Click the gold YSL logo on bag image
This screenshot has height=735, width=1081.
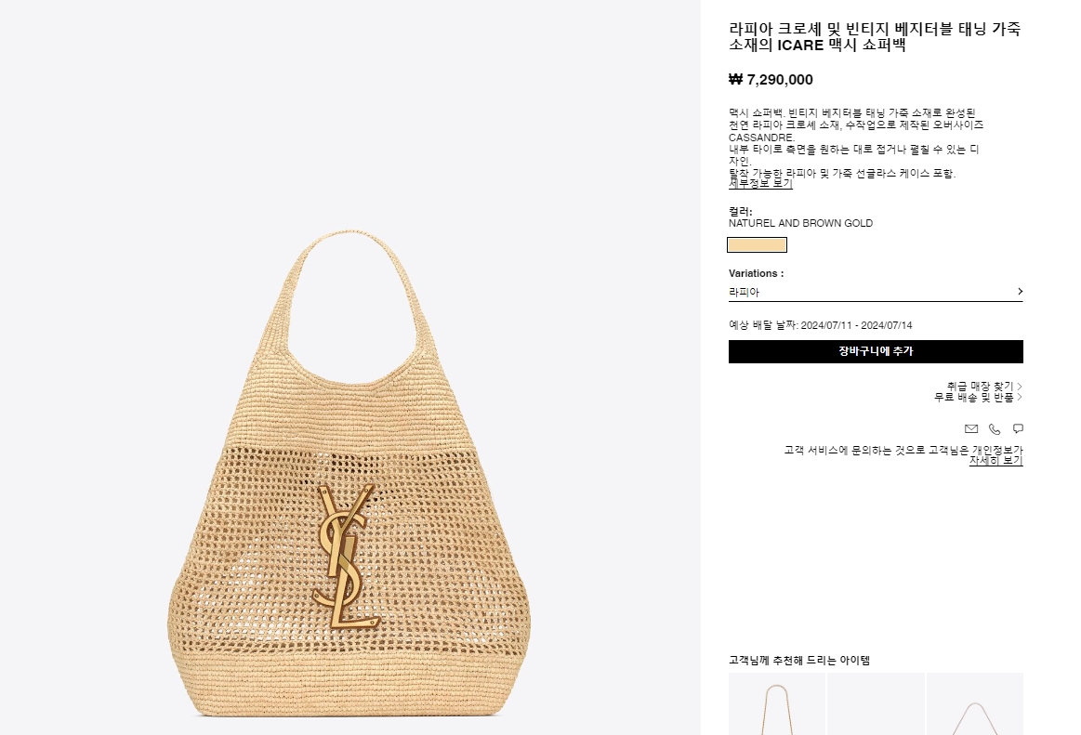tap(346, 556)
